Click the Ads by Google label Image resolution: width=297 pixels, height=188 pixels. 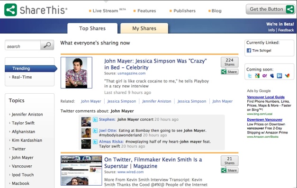click(x=259, y=91)
